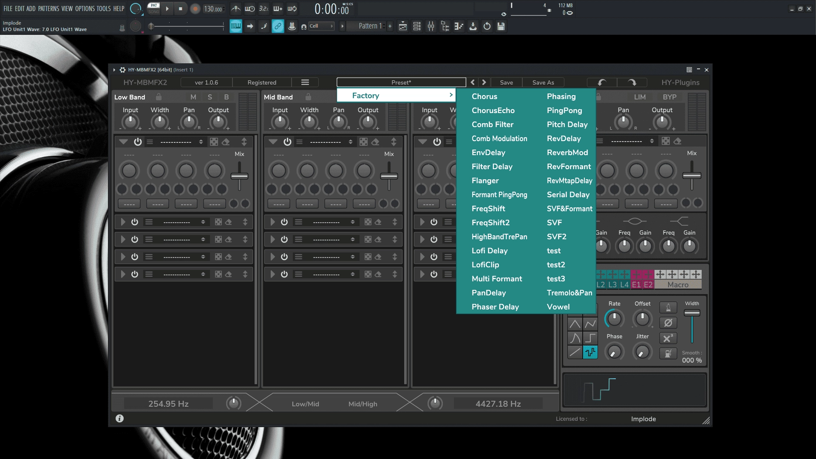816x459 pixels.
Task: Click the randomize dice in Mid Band first slot
Action: tap(363, 142)
